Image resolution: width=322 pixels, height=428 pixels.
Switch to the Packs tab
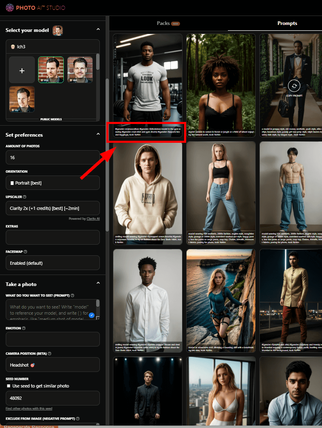coord(168,23)
